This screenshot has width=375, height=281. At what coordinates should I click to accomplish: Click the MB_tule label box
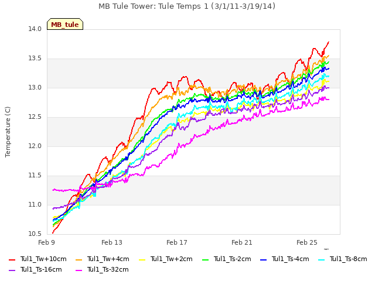pyautogui.click(x=65, y=24)
